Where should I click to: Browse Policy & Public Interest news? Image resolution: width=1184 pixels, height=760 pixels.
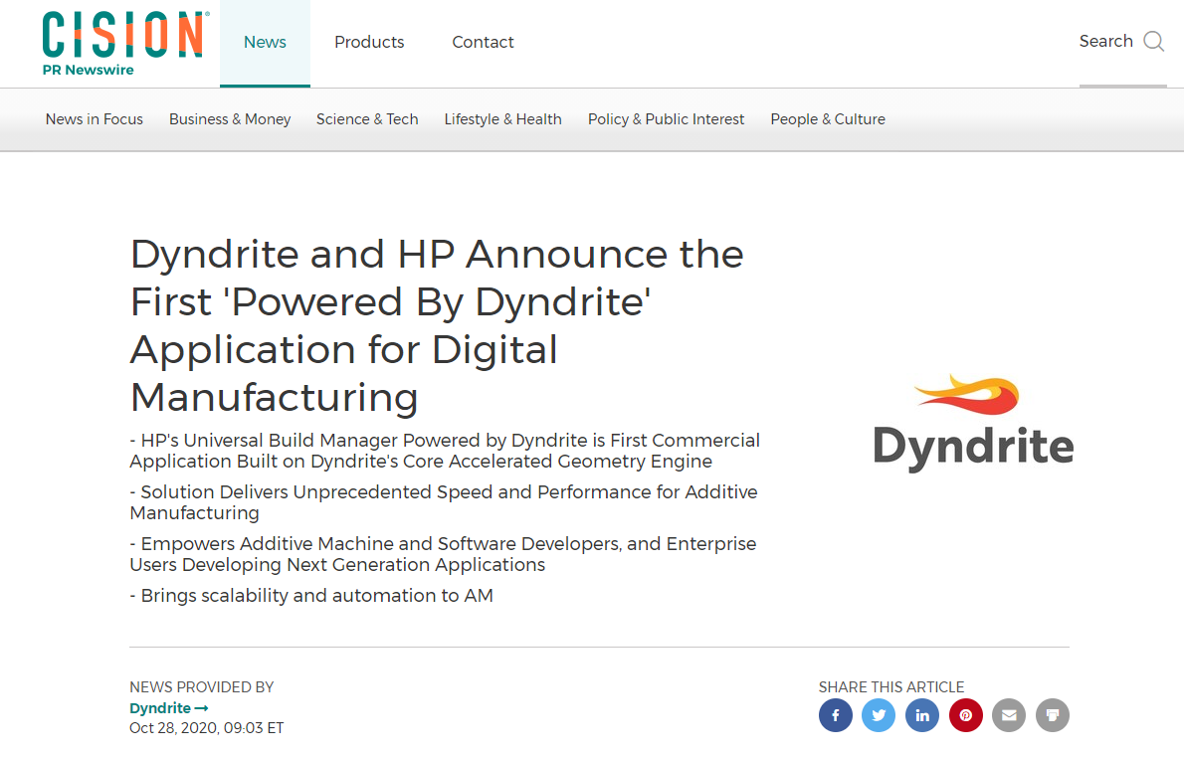coord(666,118)
